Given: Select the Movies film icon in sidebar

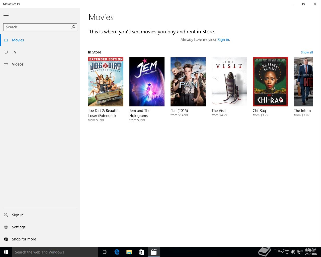Looking at the screenshot, I should coord(6,40).
